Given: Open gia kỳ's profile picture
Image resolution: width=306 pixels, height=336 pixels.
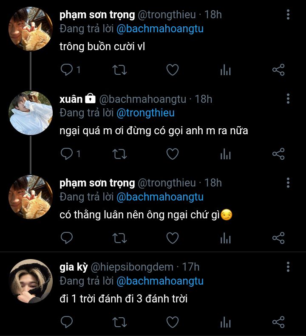Looking at the screenshot, I should click(31, 281).
